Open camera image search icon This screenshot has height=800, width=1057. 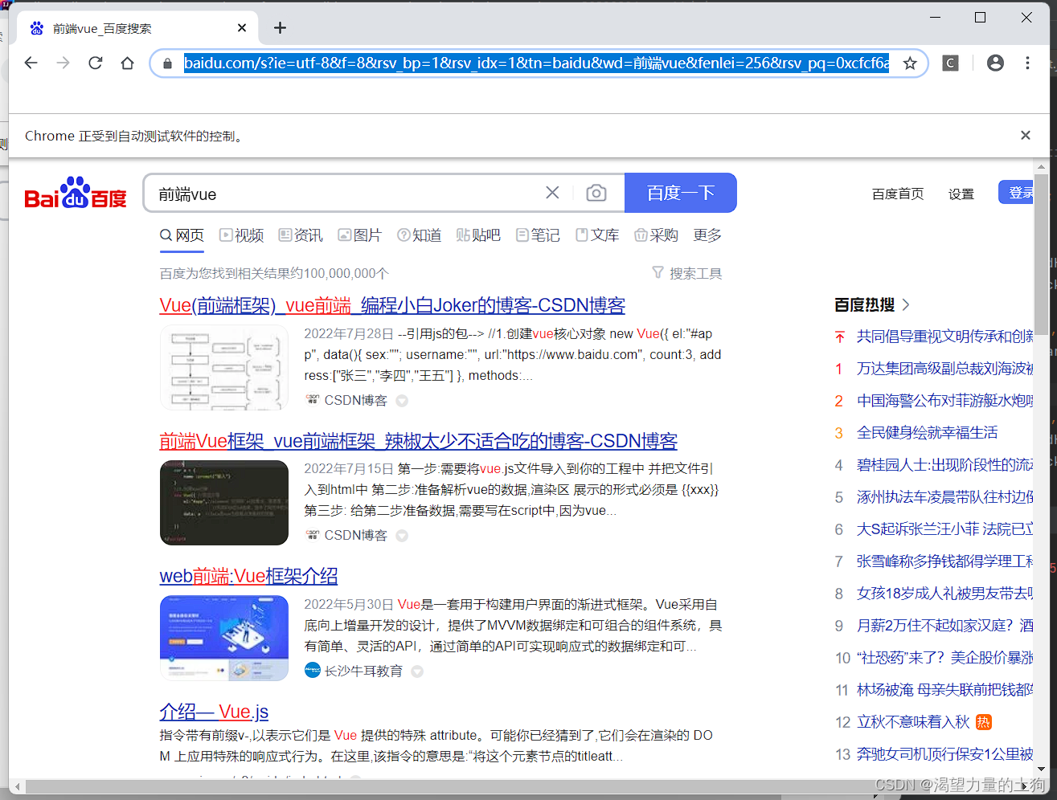[x=596, y=193]
